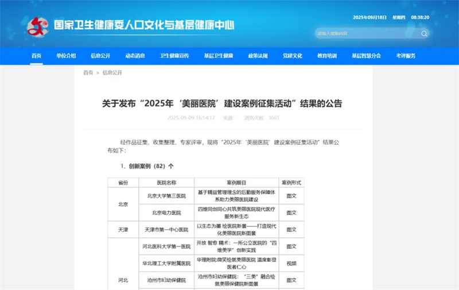Viewport: 459px width, 290px height.
Task: Open 政策法规 from the navigation bar
Action: pos(258,56)
